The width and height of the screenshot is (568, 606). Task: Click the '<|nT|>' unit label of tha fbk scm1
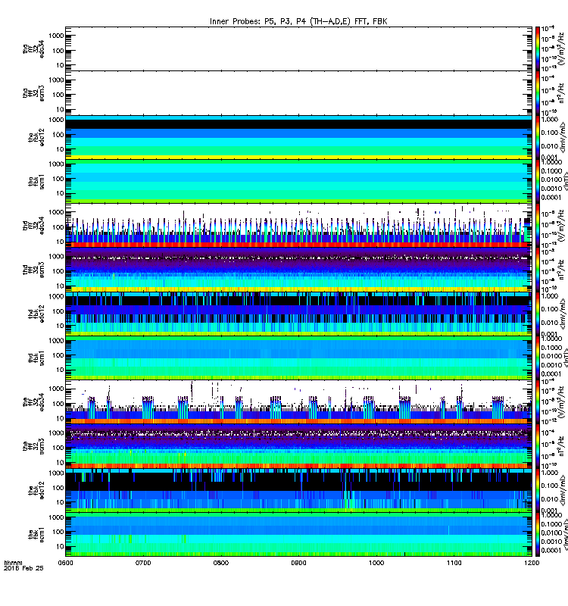pos(565,181)
